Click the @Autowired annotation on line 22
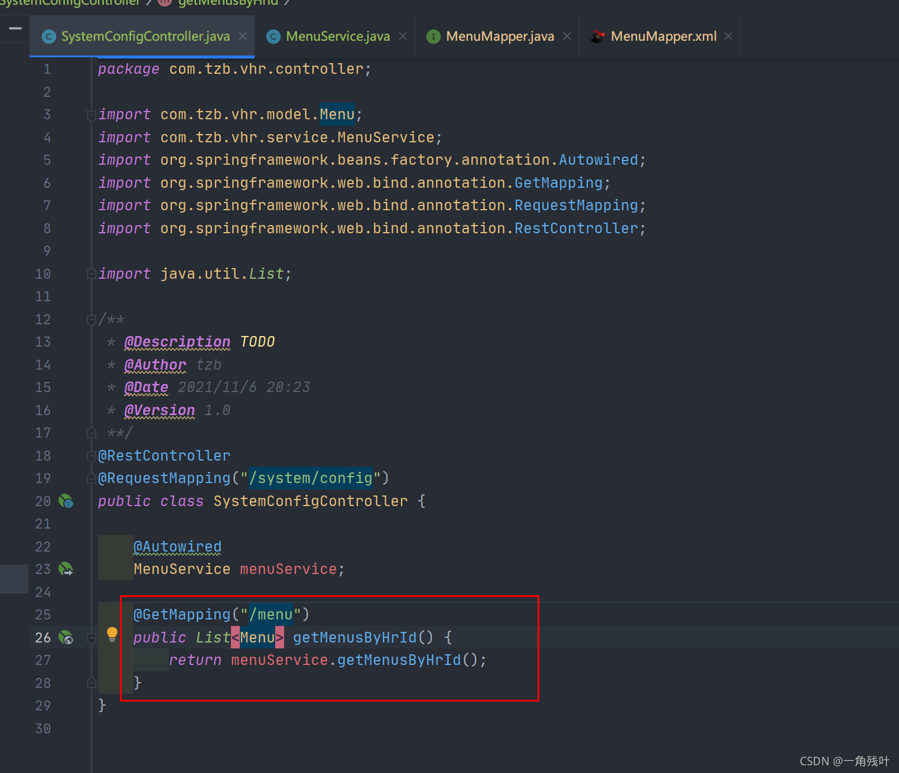Image resolution: width=899 pixels, height=773 pixels. point(177,547)
